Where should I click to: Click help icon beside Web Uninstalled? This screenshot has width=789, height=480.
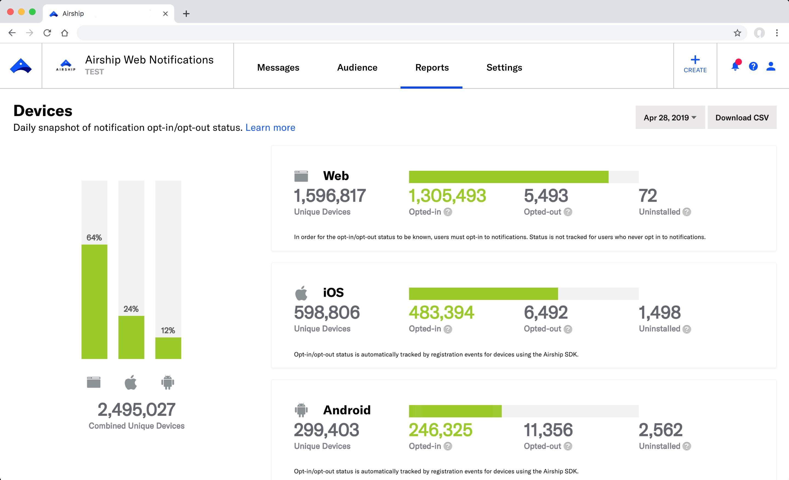(x=687, y=212)
